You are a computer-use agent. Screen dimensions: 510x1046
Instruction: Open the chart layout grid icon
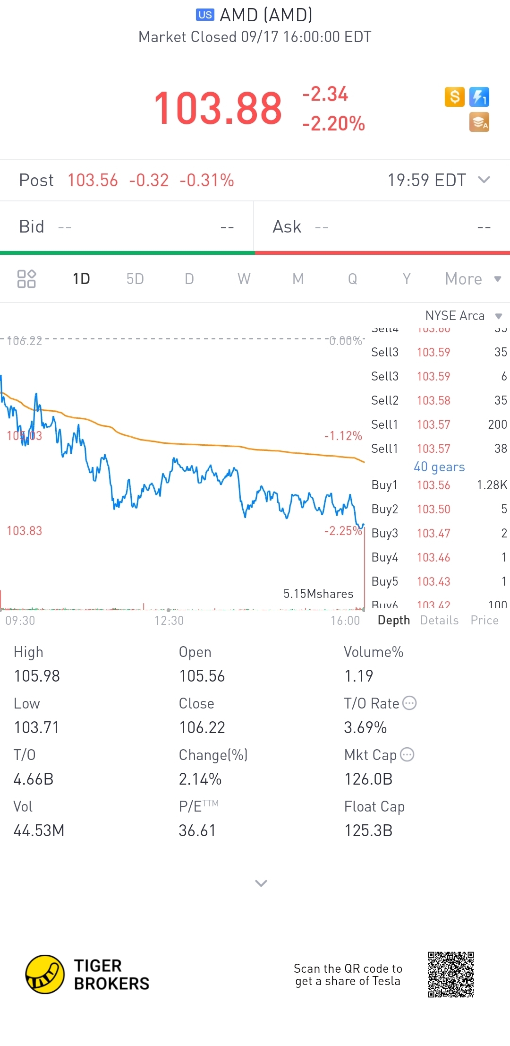pos(26,279)
